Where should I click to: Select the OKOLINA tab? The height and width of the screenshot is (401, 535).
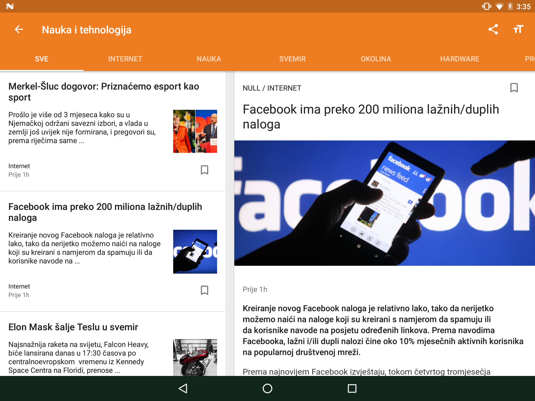point(376,59)
